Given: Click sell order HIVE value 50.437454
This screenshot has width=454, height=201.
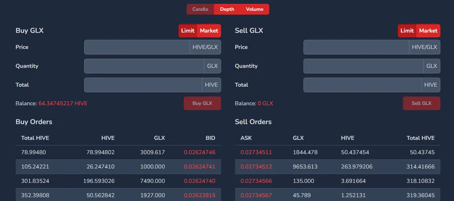Looking at the screenshot, I should [x=355, y=152].
